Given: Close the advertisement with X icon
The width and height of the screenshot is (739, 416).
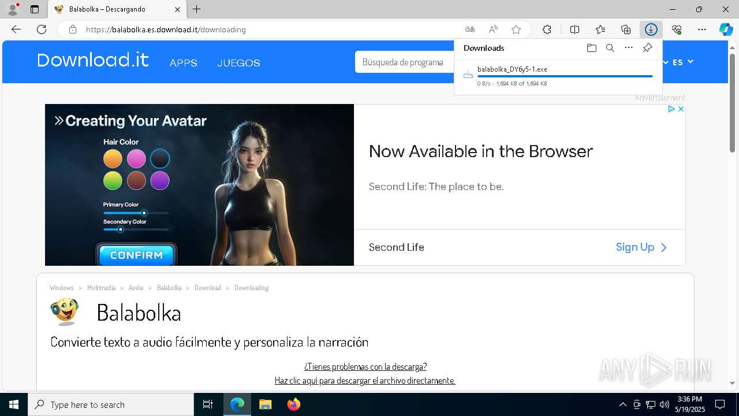Looking at the screenshot, I should [681, 109].
